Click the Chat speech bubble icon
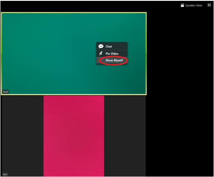 click(x=101, y=46)
